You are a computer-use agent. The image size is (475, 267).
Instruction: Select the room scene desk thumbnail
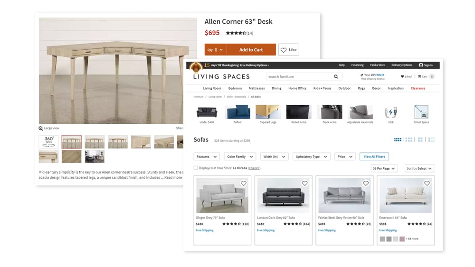coord(95,157)
